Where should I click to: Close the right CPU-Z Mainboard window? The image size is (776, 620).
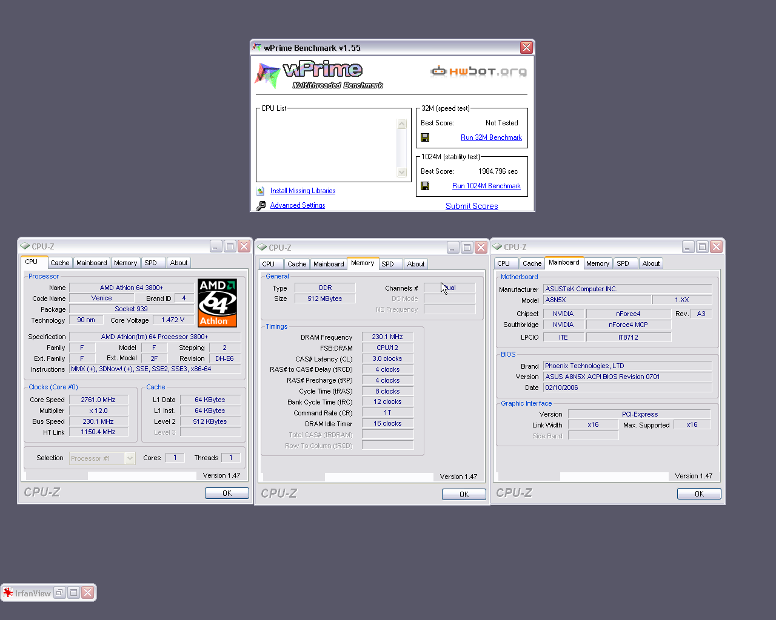pos(716,246)
